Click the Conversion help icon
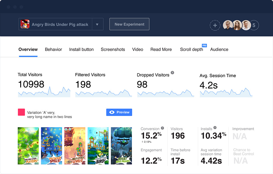Image resolution: width=273 pixels, height=174 pixels. tap(162, 128)
